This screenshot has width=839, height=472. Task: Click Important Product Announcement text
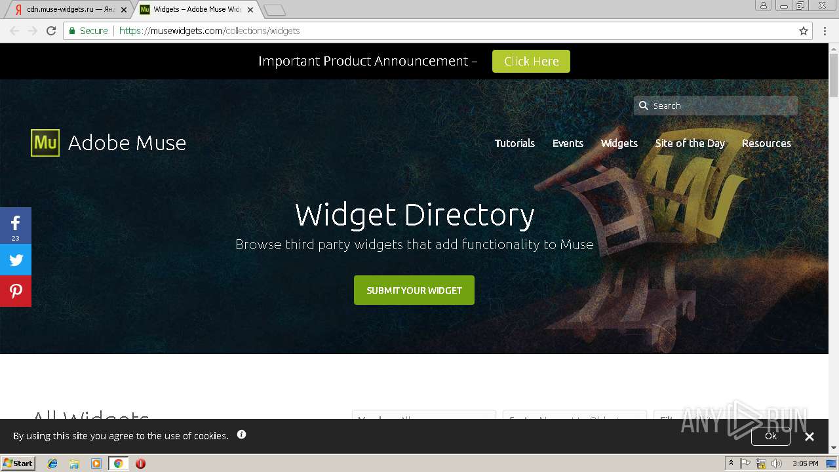point(368,61)
